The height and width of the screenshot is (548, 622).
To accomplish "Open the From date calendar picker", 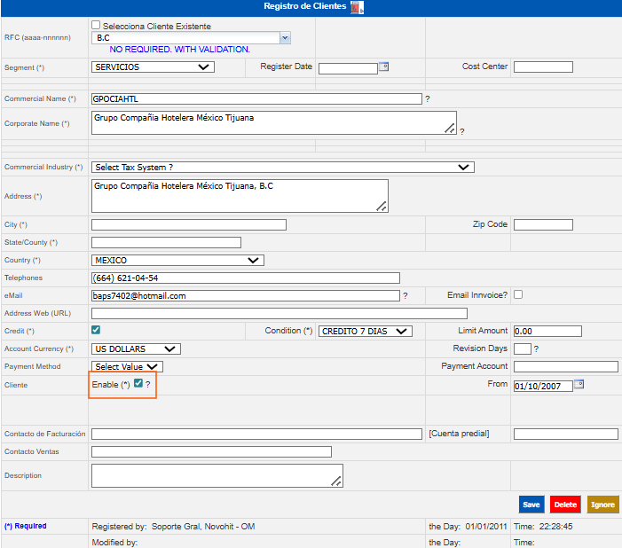I will [x=579, y=384].
